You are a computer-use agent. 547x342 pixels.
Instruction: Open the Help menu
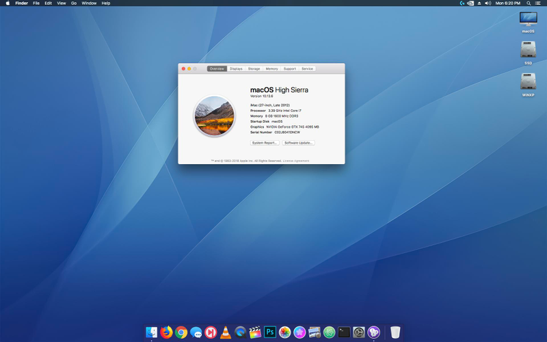click(x=106, y=3)
